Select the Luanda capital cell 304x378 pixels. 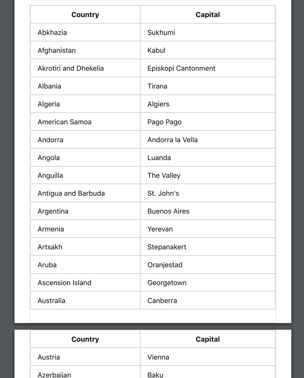pyautogui.click(x=159, y=158)
